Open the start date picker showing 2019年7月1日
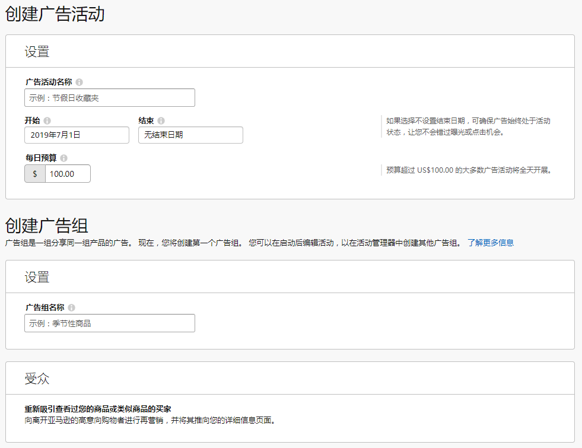Screen dimensions: 582x448 (77, 135)
